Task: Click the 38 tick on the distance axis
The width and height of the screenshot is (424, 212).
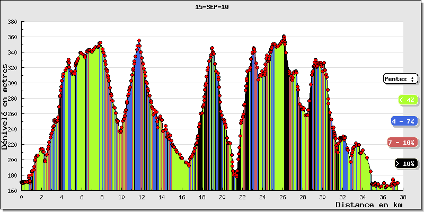Action: pos(403,197)
